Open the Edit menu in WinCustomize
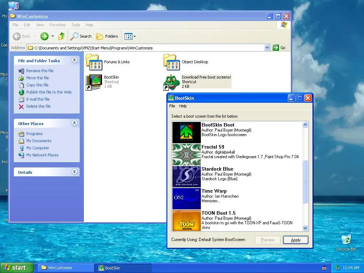Screen dimensions: 364x273 tap(27, 25)
